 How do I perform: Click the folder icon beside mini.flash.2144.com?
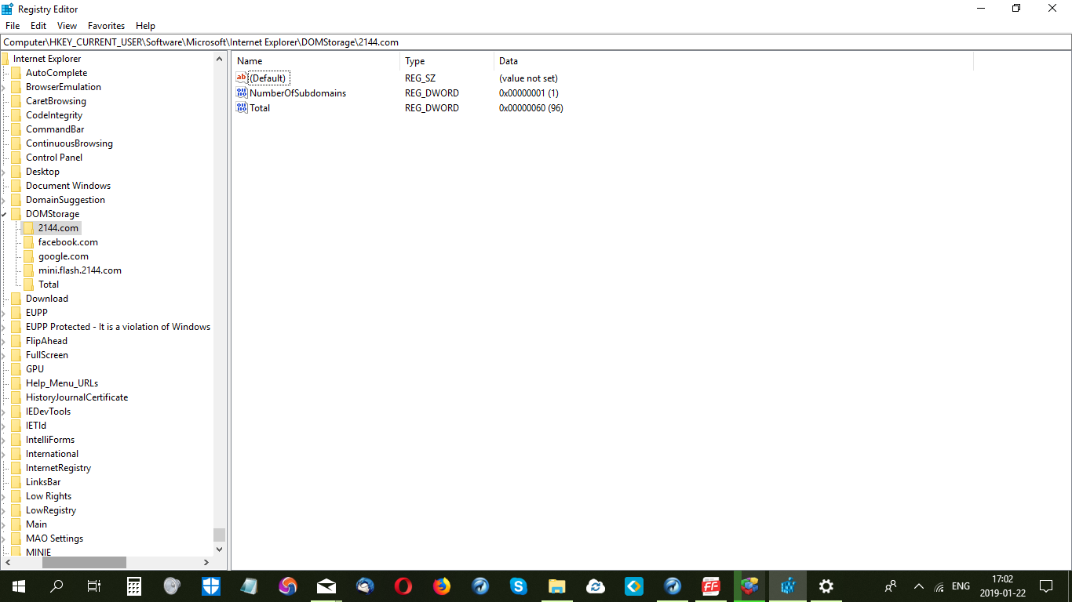pyautogui.click(x=29, y=270)
